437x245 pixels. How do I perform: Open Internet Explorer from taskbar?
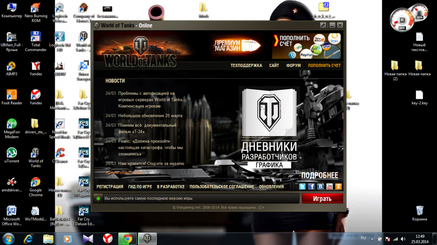[28, 239]
